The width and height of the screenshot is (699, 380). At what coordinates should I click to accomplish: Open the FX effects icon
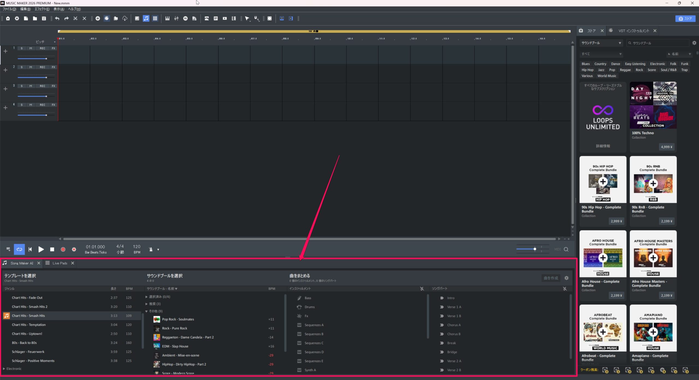pos(185,18)
